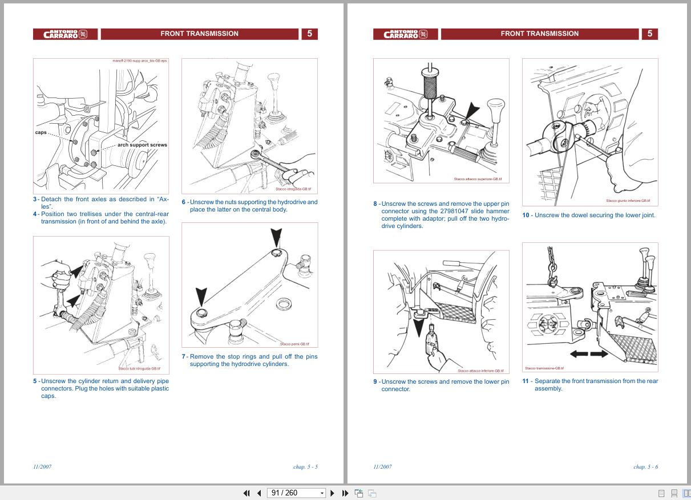Viewport: 691px width, 500px height.
Task: Click the 'Stacco tubi idroguida-GB.tif' caption
Action: point(139,368)
